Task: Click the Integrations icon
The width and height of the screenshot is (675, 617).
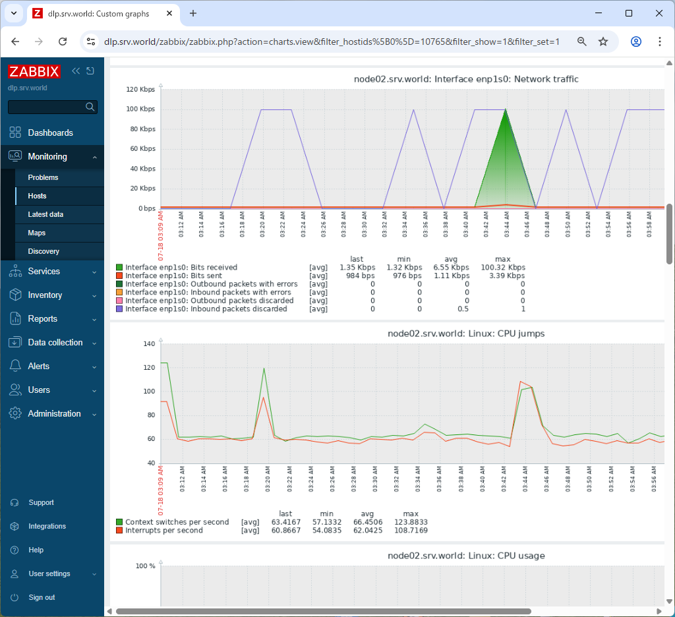Action: click(x=15, y=526)
